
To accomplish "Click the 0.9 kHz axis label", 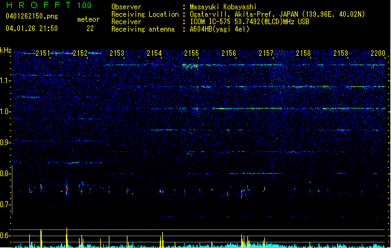I will (x=5, y=143).
